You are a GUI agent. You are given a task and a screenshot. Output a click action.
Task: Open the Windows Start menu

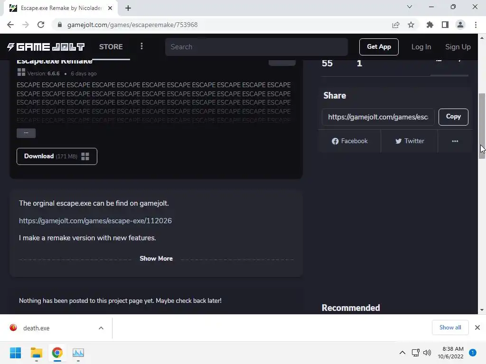(16, 353)
